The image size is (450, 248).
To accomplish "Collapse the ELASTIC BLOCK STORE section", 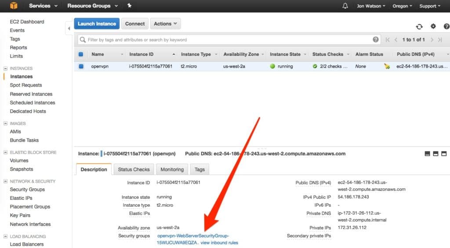I will pyautogui.click(x=5, y=152).
